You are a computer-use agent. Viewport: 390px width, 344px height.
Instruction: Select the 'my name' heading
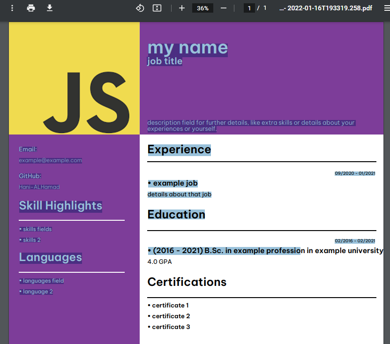click(187, 48)
